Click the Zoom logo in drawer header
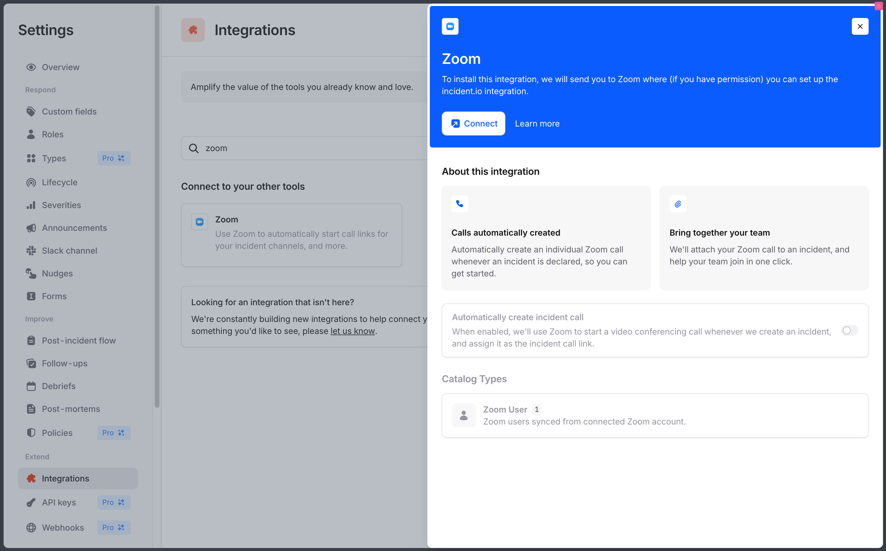Viewport: 886px width, 551px height. [x=450, y=26]
